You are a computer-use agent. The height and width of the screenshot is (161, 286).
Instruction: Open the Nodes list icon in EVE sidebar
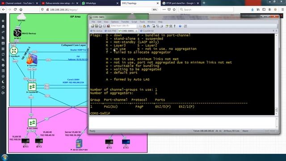point(3,26)
